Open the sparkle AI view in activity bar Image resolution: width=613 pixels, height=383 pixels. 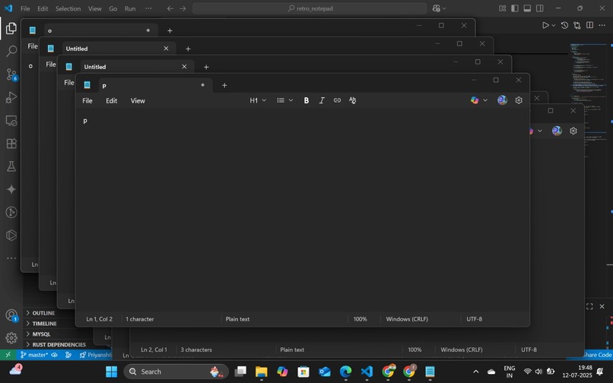click(x=11, y=189)
